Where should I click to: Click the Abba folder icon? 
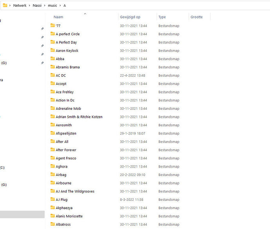click(52, 59)
